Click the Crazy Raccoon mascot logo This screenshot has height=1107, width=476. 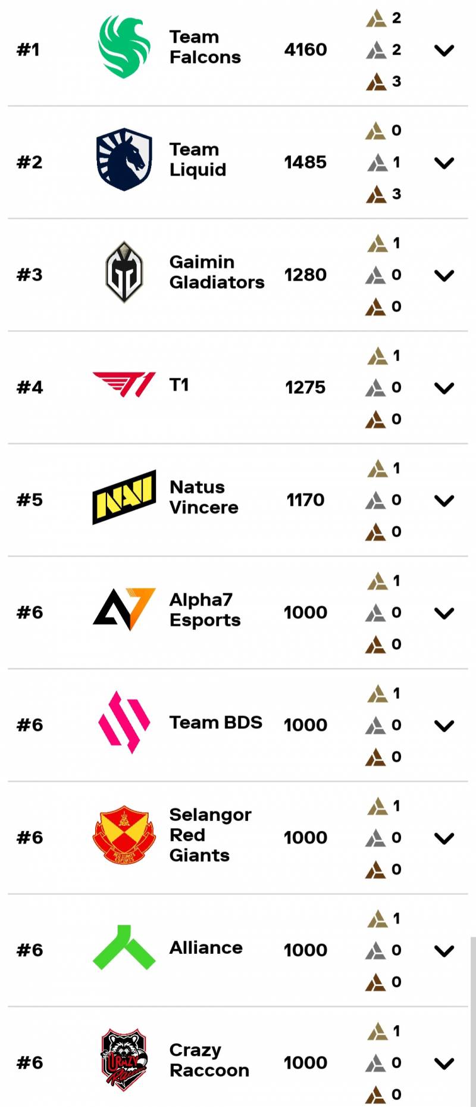pyautogui.click(x=124, y=1060)
